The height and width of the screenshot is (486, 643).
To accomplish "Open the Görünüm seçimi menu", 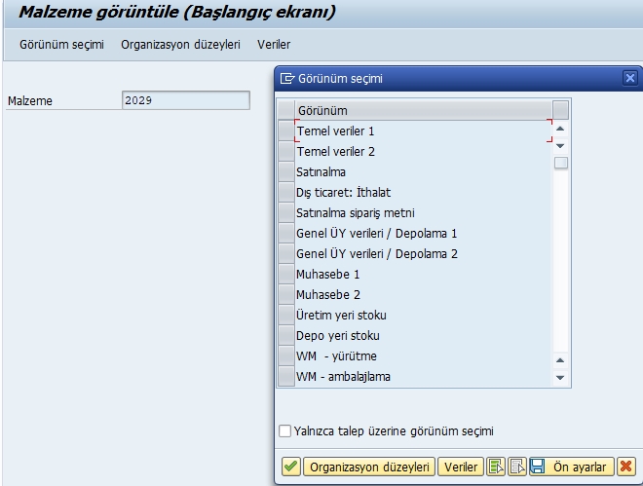I will tap(61, 45).
